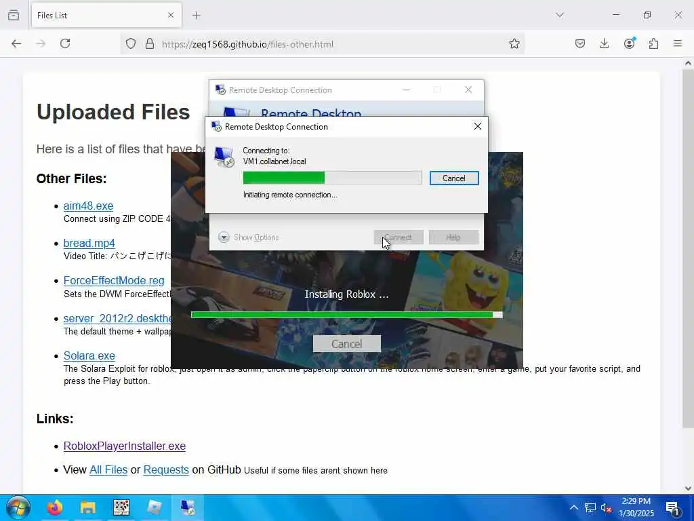Open the aim48.exe link
This screenshot has width=694, height=521.
(88, 206)
